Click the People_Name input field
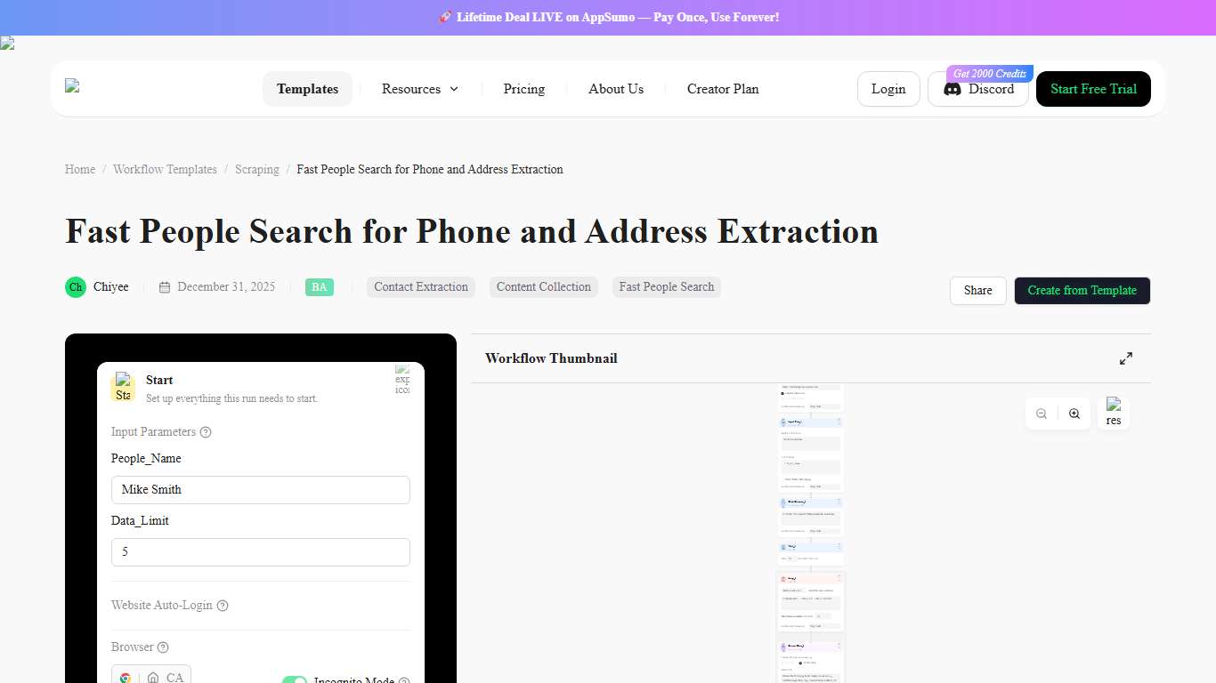This screenshot has height=683, width=1216. pos(260,489)
